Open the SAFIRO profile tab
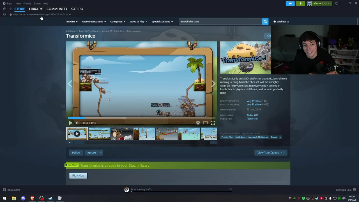Viewport: 359px width, 202px height. point(77,9)
